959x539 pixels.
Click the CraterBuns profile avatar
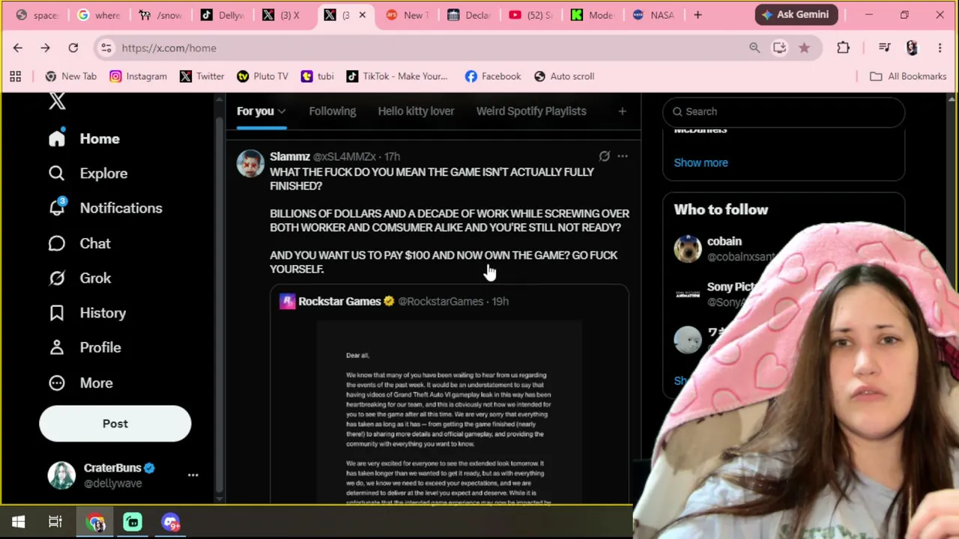click(x=61, y=475)
